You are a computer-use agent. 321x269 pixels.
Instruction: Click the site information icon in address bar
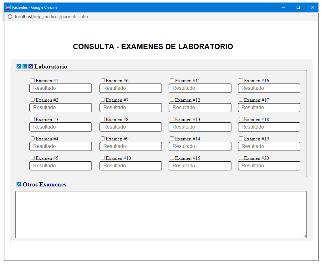click(x=10, y=17)
